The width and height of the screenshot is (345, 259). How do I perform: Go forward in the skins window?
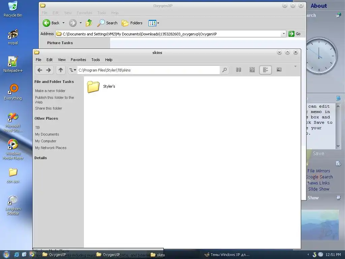coord(49,70)
